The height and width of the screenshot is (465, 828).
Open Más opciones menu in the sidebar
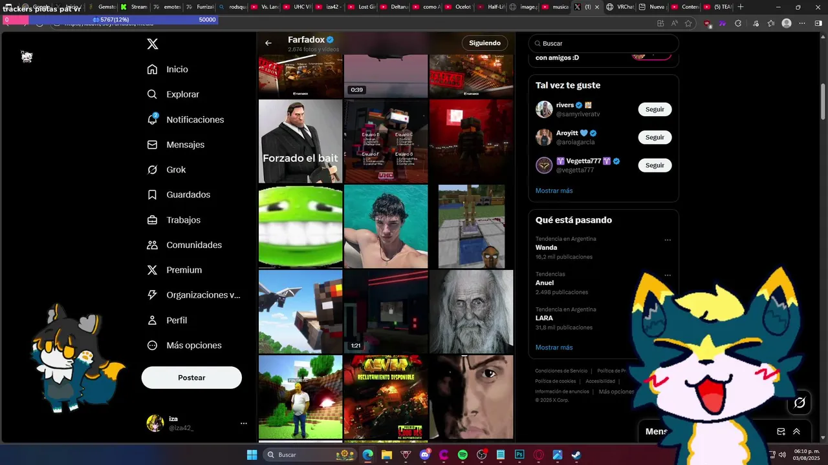(184, 346)
